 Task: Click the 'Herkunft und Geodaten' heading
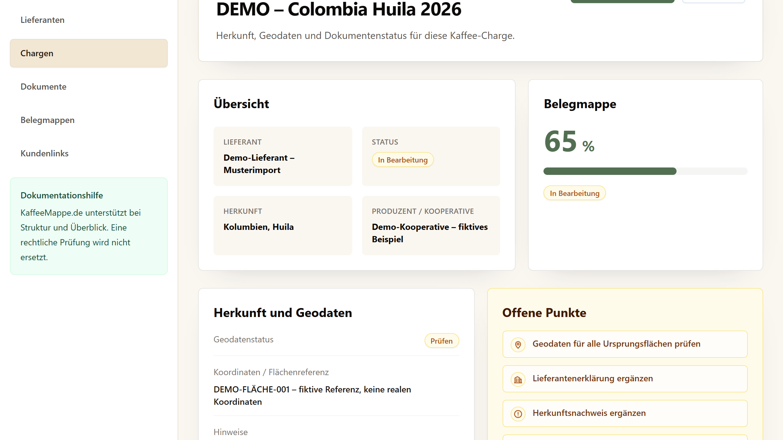click(x=283, y=313)
